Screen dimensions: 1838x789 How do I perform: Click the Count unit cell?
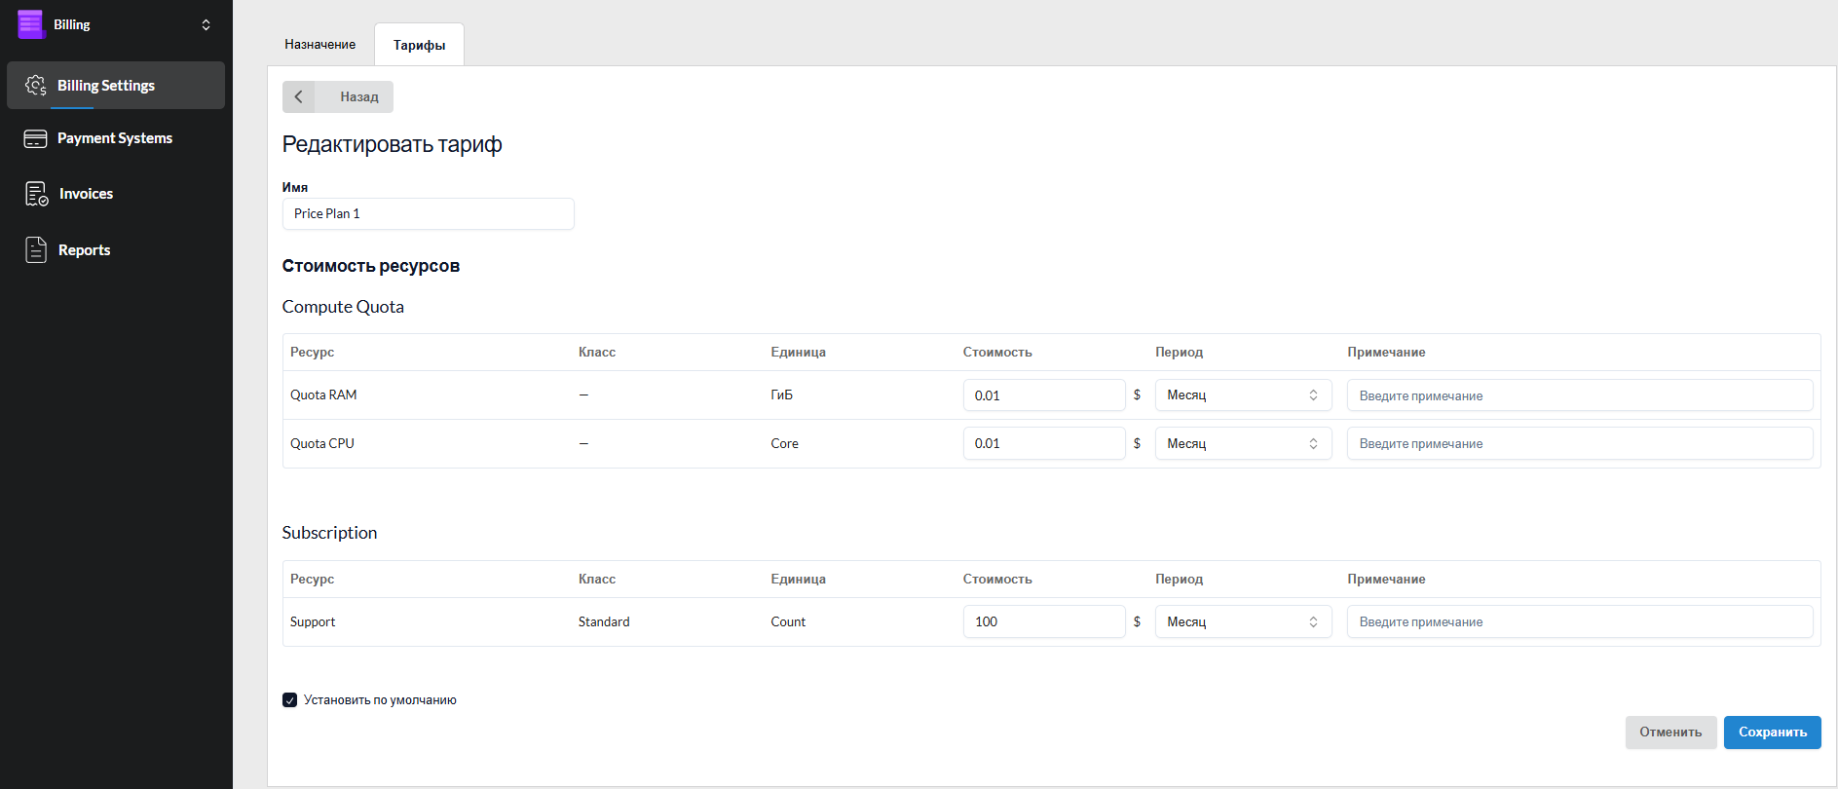pos(788,621)
